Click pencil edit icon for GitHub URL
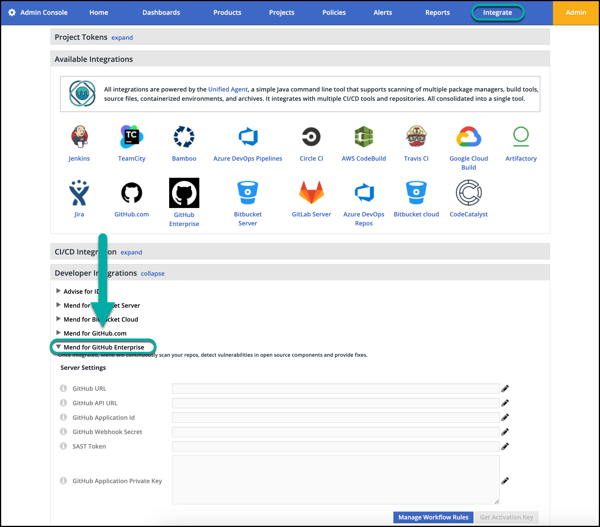 tap(505, 388)
